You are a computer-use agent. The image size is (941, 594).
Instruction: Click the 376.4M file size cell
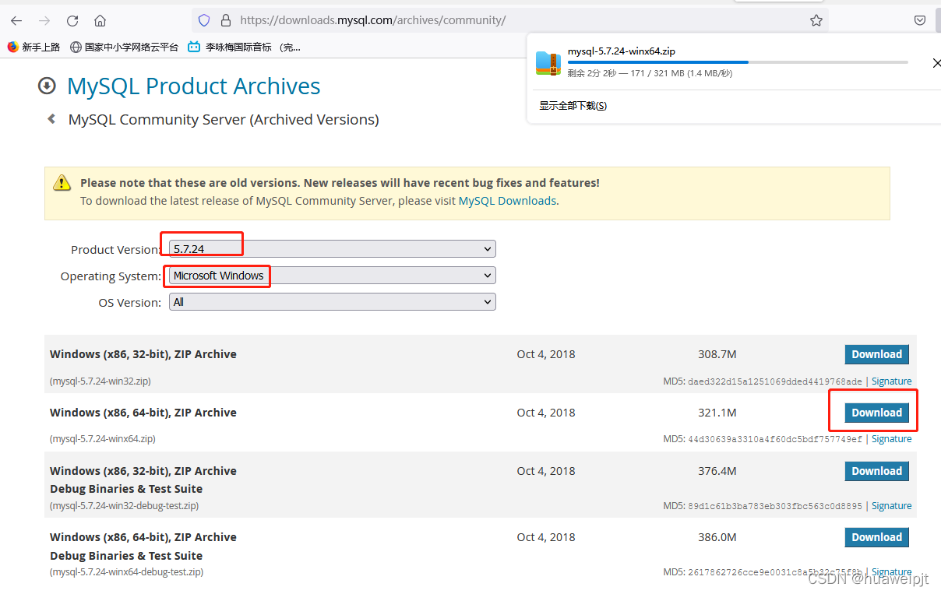click(x=717, y=471)
